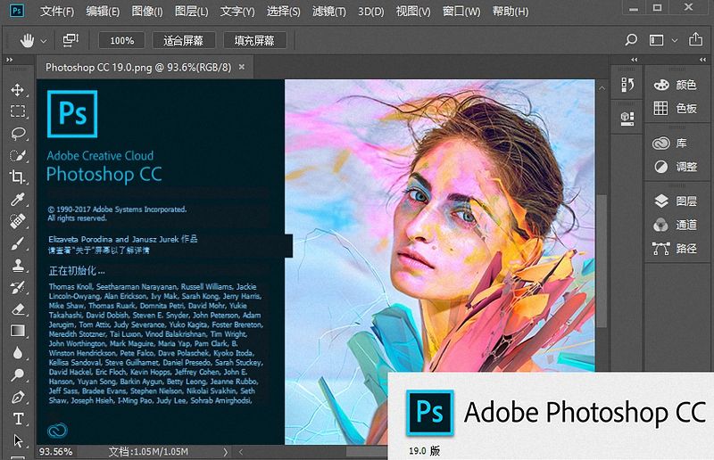Screen dimensions: 714x460
Task: Open the 文件(F) menu
Action: [57, 11]
